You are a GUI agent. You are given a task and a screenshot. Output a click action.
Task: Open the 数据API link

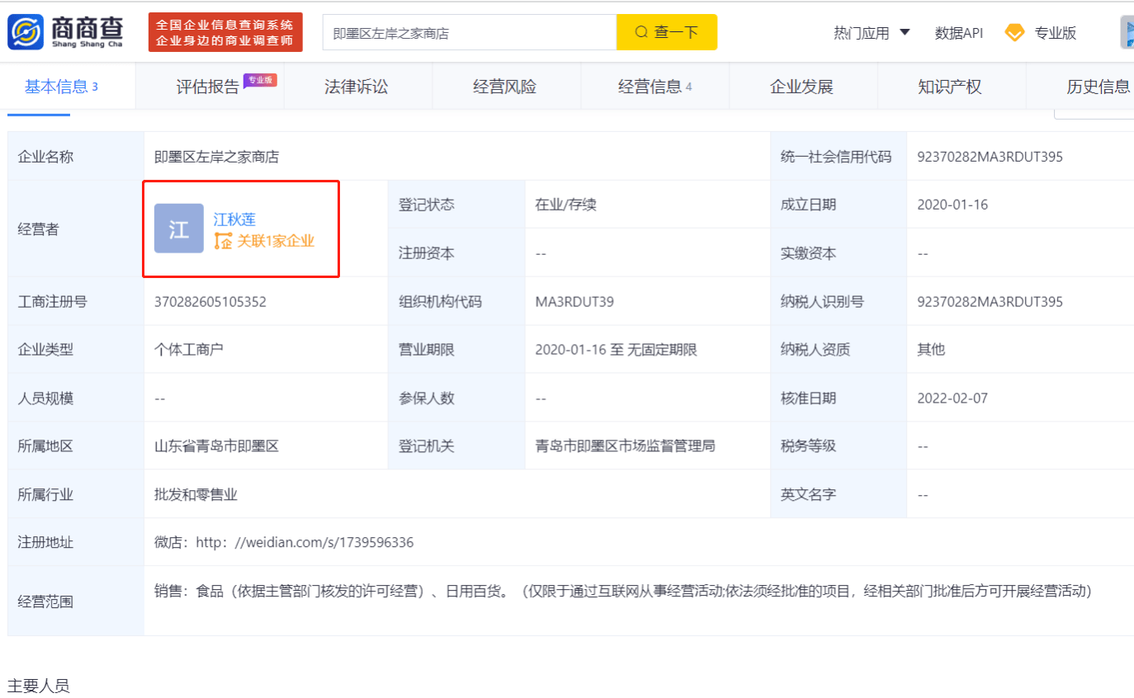(959, 33)
